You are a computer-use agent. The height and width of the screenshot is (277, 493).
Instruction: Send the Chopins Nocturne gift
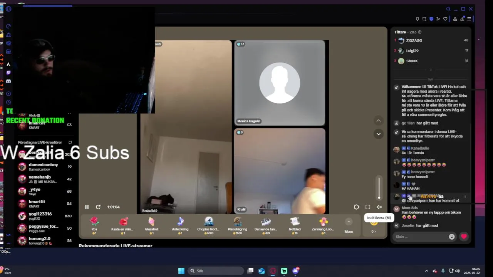pos(208,226)
